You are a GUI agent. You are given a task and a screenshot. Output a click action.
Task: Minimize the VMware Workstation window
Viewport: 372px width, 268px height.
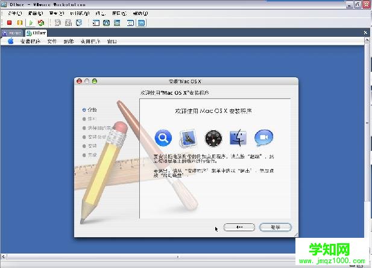coord(350,5)
